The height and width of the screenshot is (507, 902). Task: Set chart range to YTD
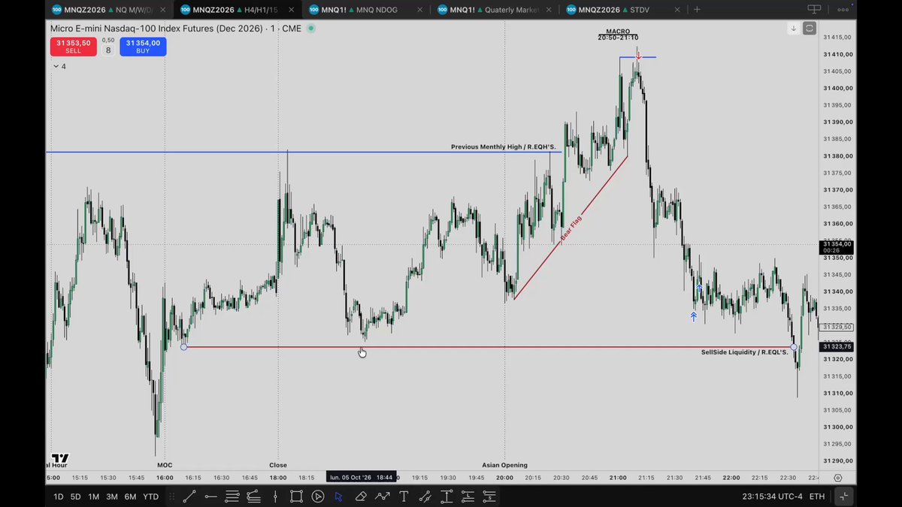150,496
